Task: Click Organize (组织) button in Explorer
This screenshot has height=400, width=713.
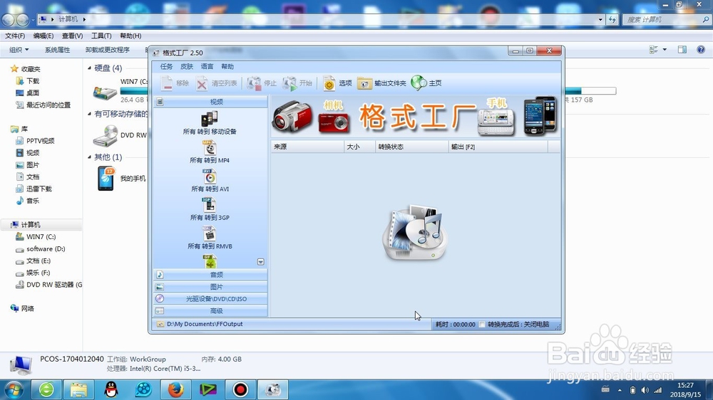Action: [x=19, y=50]
